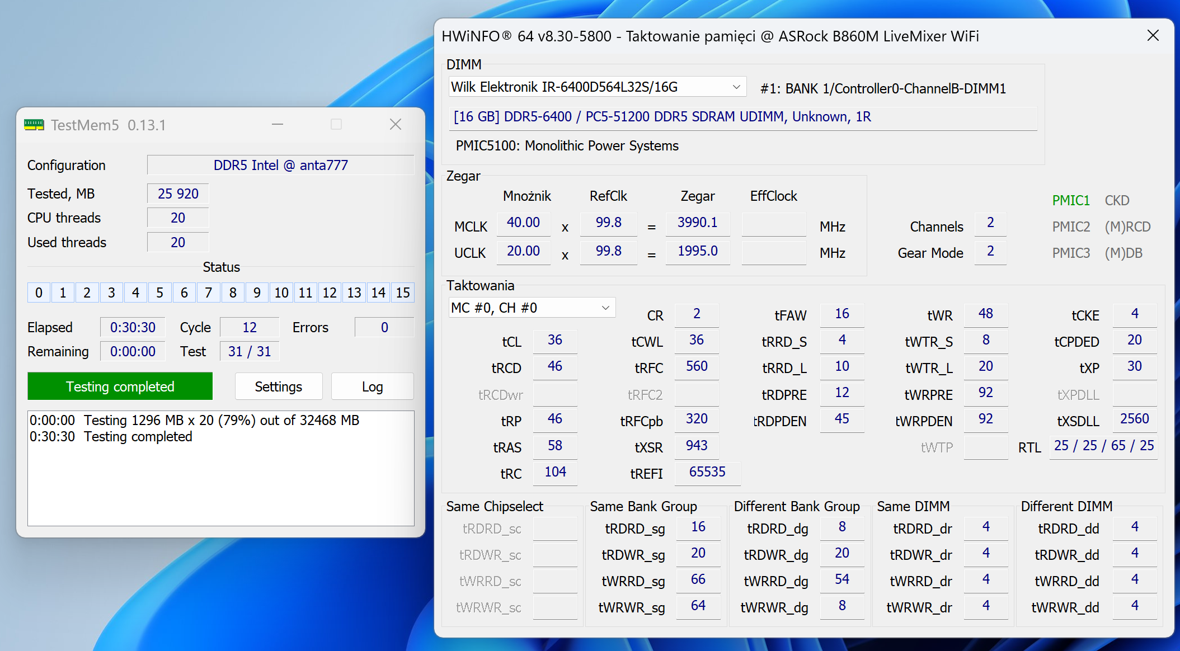Select the PMIC1 label
The width and height of the screenshot is (1180, 651).
pyautogui.click(x=1070, y=200)
